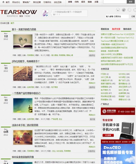Go to 归档 in the top bar
136x164 pixels.
coord(77,2)
